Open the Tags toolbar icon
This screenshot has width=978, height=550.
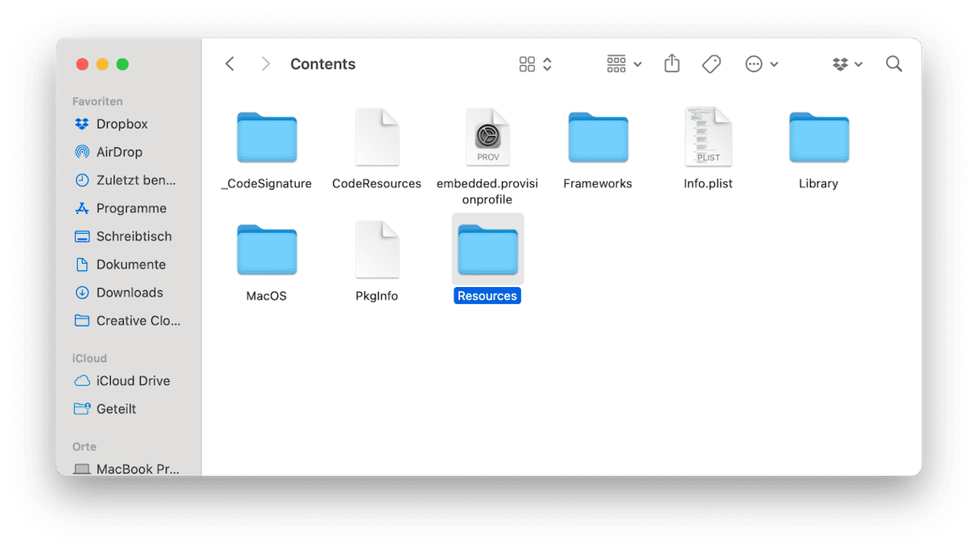pos(711,64)
